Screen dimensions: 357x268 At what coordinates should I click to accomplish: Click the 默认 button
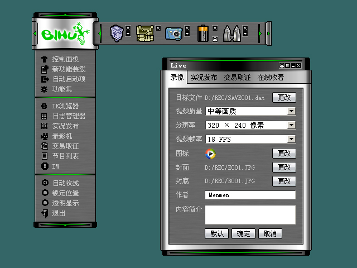tap(217, 234)
